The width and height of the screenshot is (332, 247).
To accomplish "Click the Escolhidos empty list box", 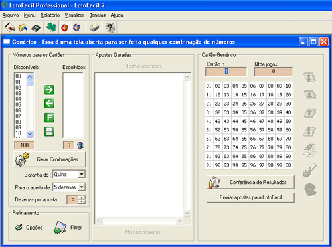I will [73, 106].
